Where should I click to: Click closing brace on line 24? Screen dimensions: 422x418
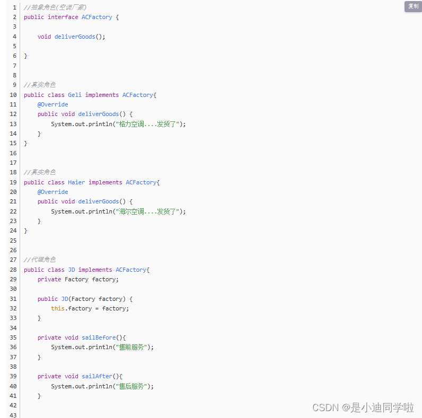pos(25,231)
